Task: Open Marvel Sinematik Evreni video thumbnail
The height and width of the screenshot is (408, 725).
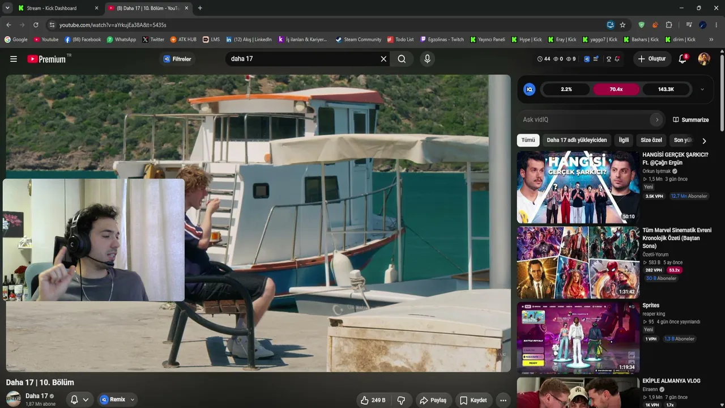Action: tap(578, 262)
